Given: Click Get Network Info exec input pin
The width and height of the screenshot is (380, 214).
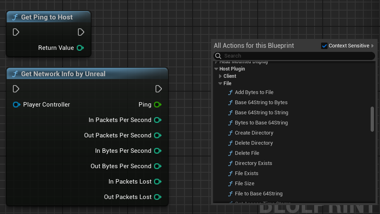Looking at the screenshot, I should pyautogui.click(x=16, y=89).
